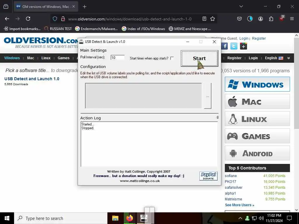Open the USB Detect and Launch 1.0 link
The image size is (299, 224).
coord(32,79)
